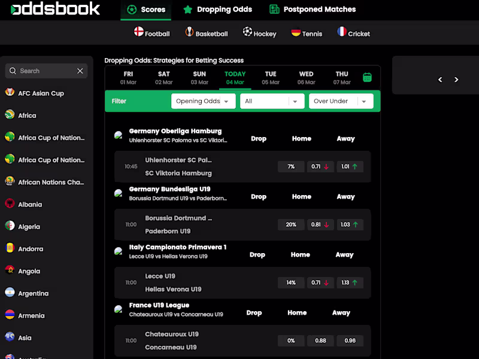This screenshot has height=359, width=479.
Task: Click the French flag icon beside Cricket
Action: [342, 32]
